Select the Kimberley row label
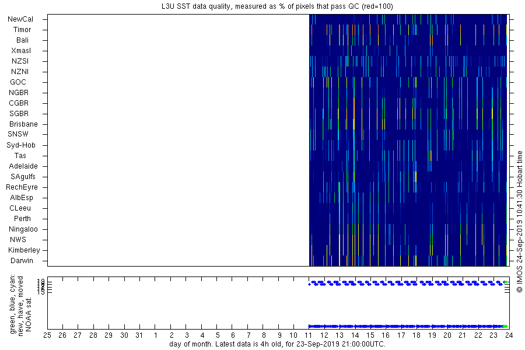This screenshot has width=525, height=350. click(x=24, y=250)
